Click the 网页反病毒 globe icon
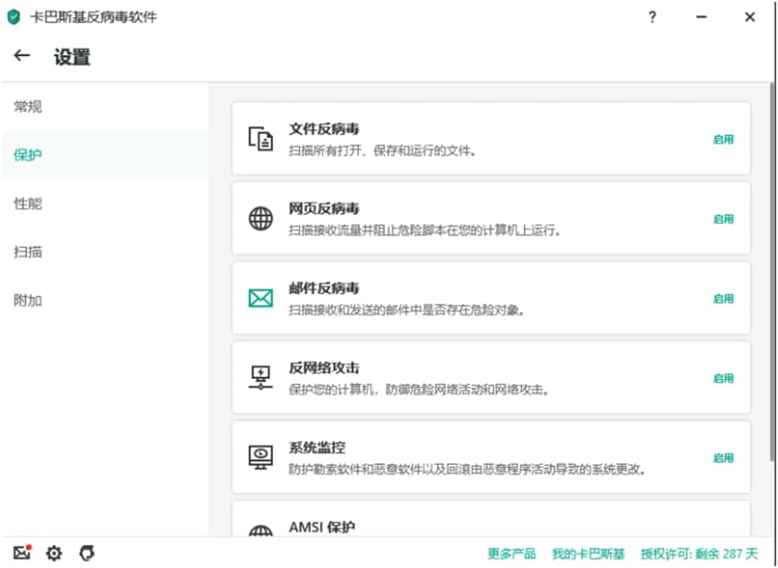 click(261, 219)
